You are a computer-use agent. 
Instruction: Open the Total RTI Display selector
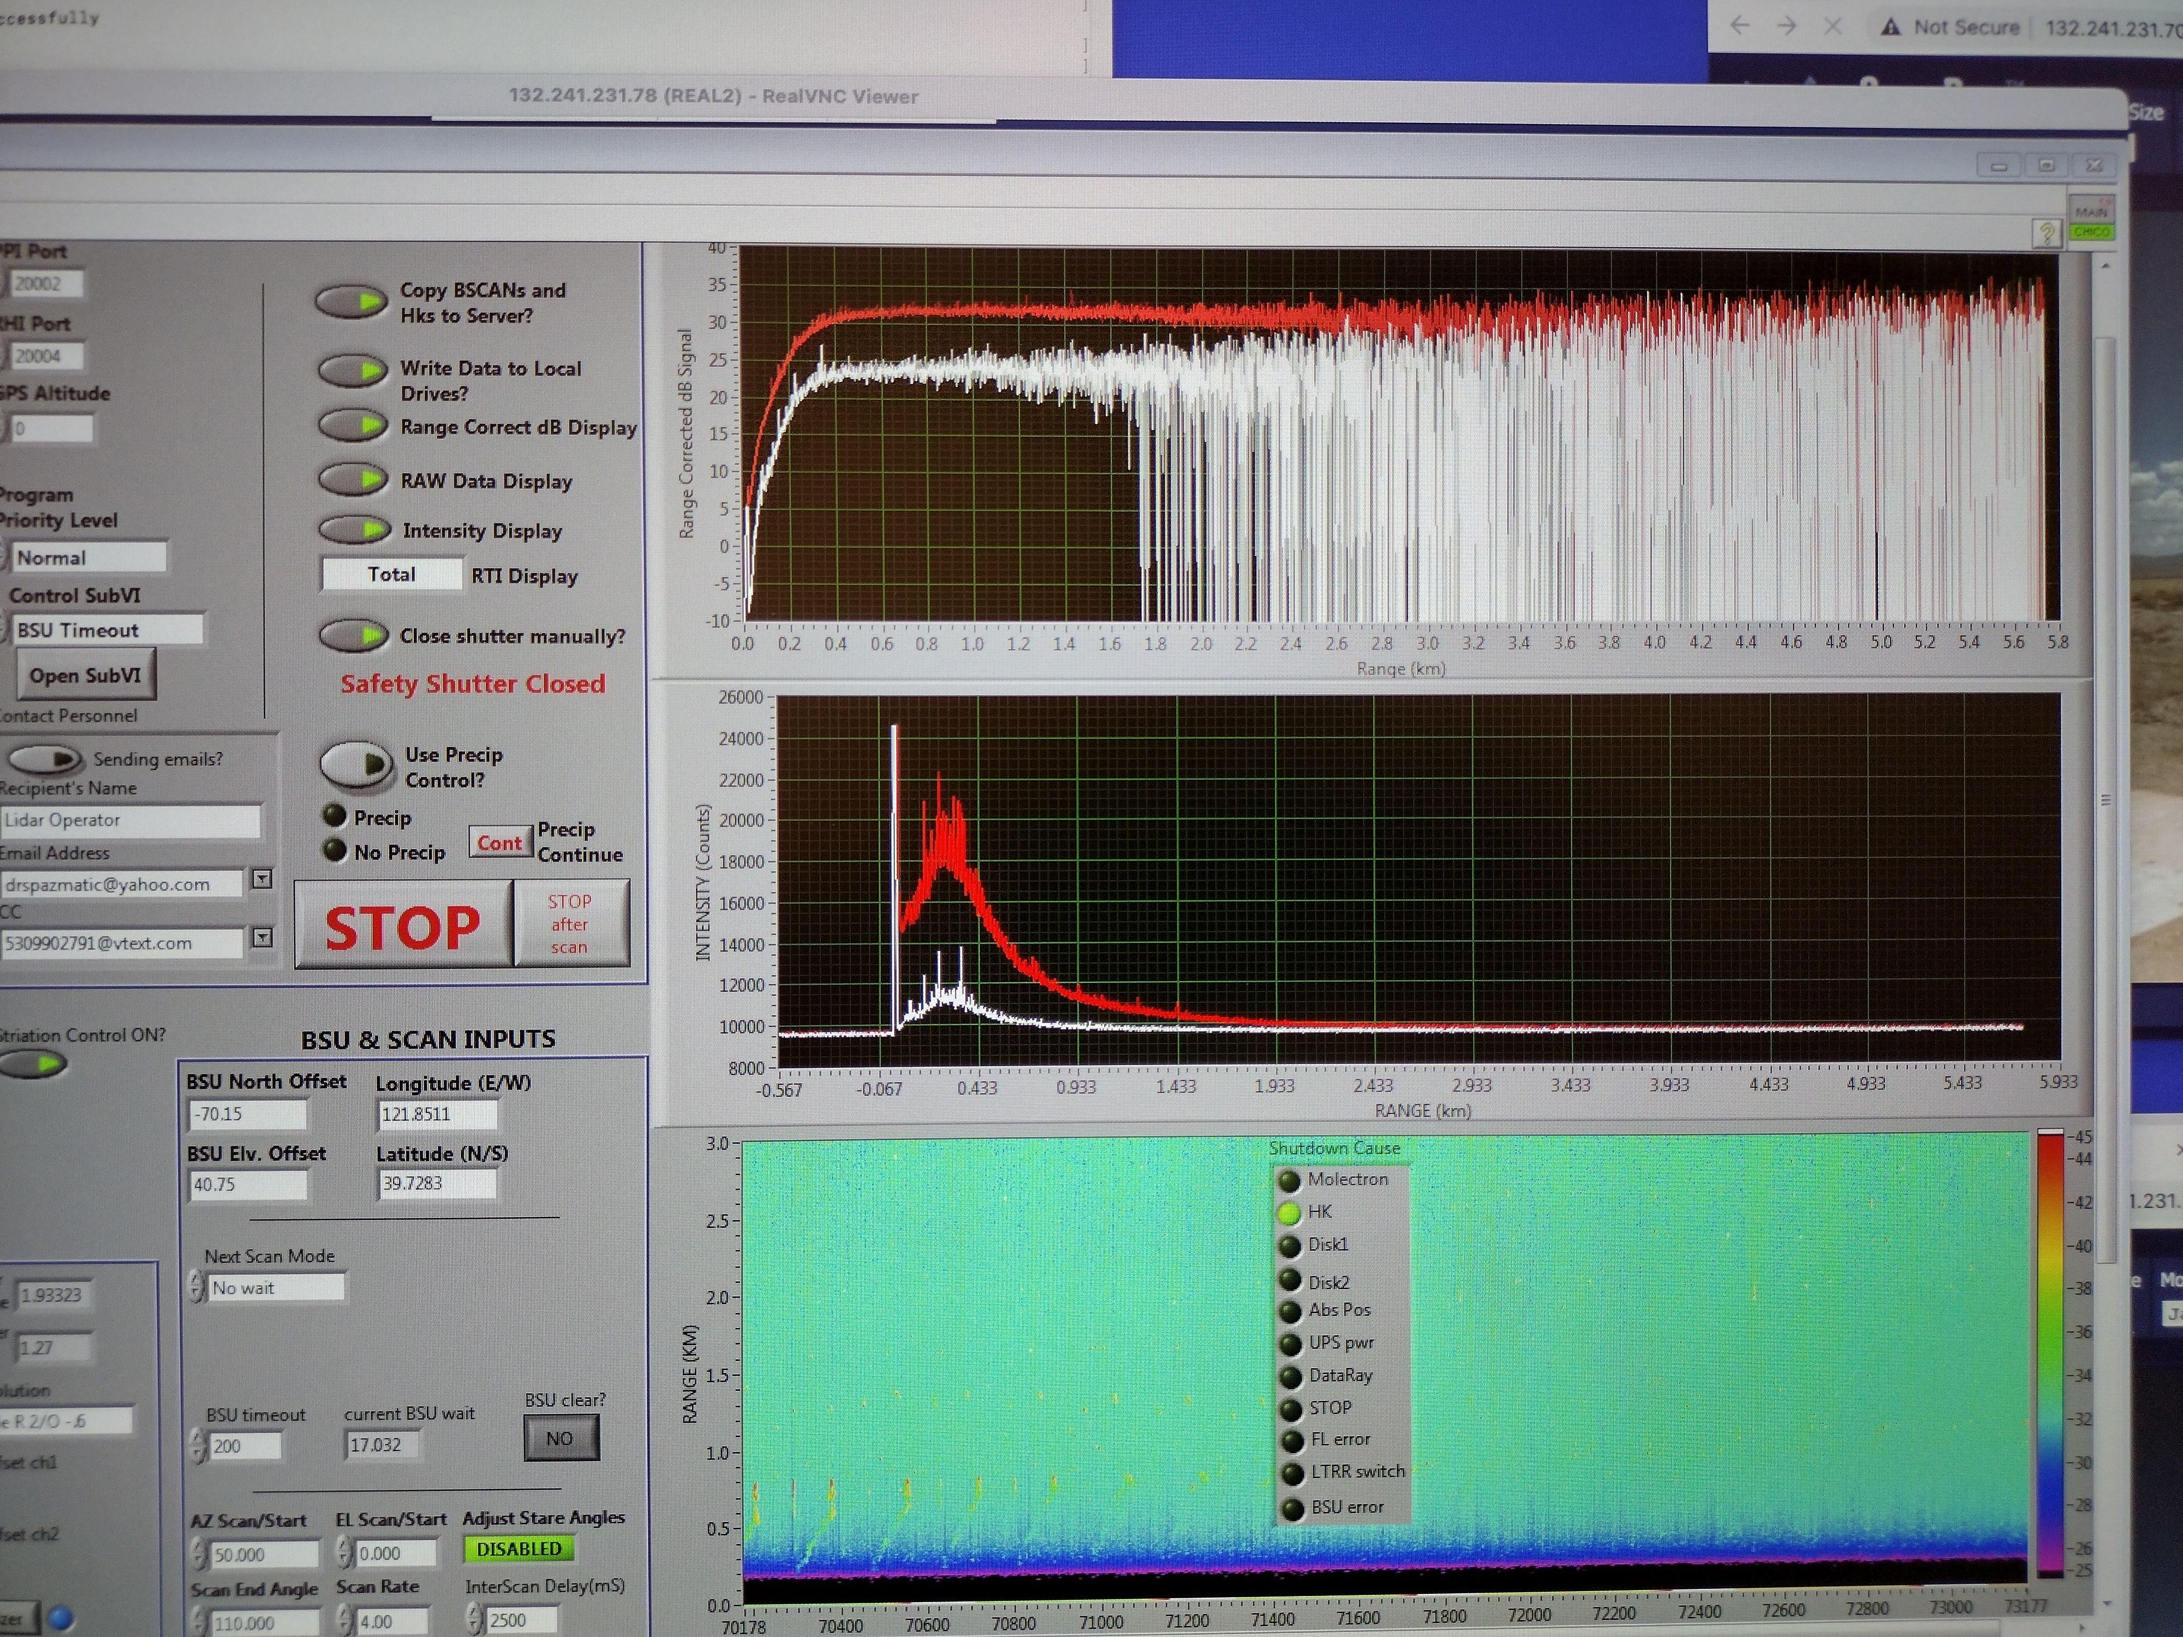point(392,574)
